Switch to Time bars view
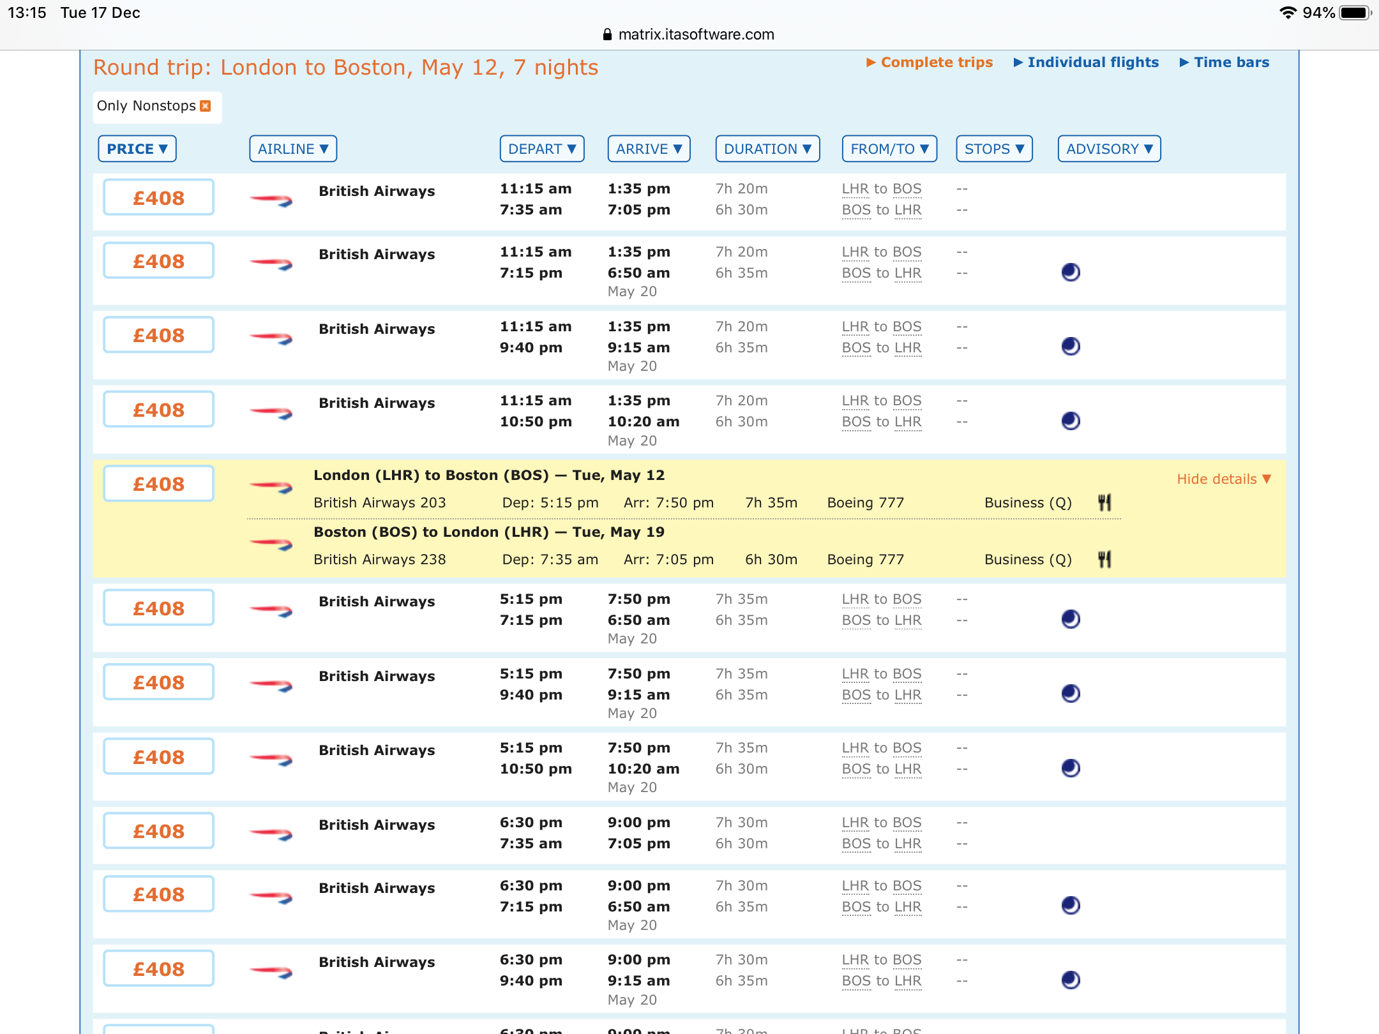Screen dimensions: 1379x1034 [1225, 62]
